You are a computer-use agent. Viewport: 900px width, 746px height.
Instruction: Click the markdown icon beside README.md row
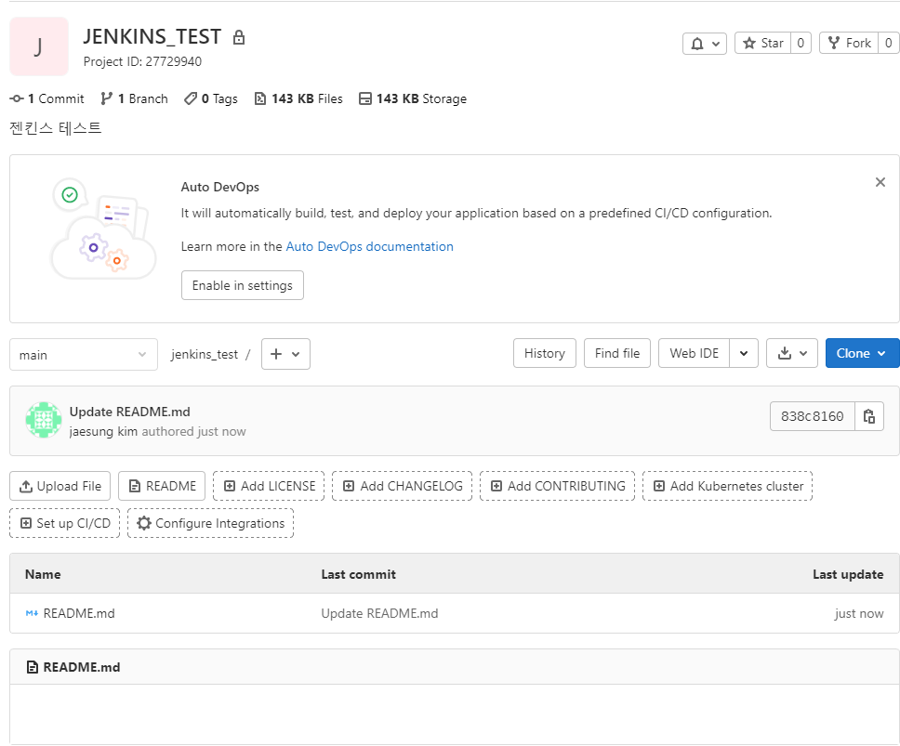click(32, 613)
